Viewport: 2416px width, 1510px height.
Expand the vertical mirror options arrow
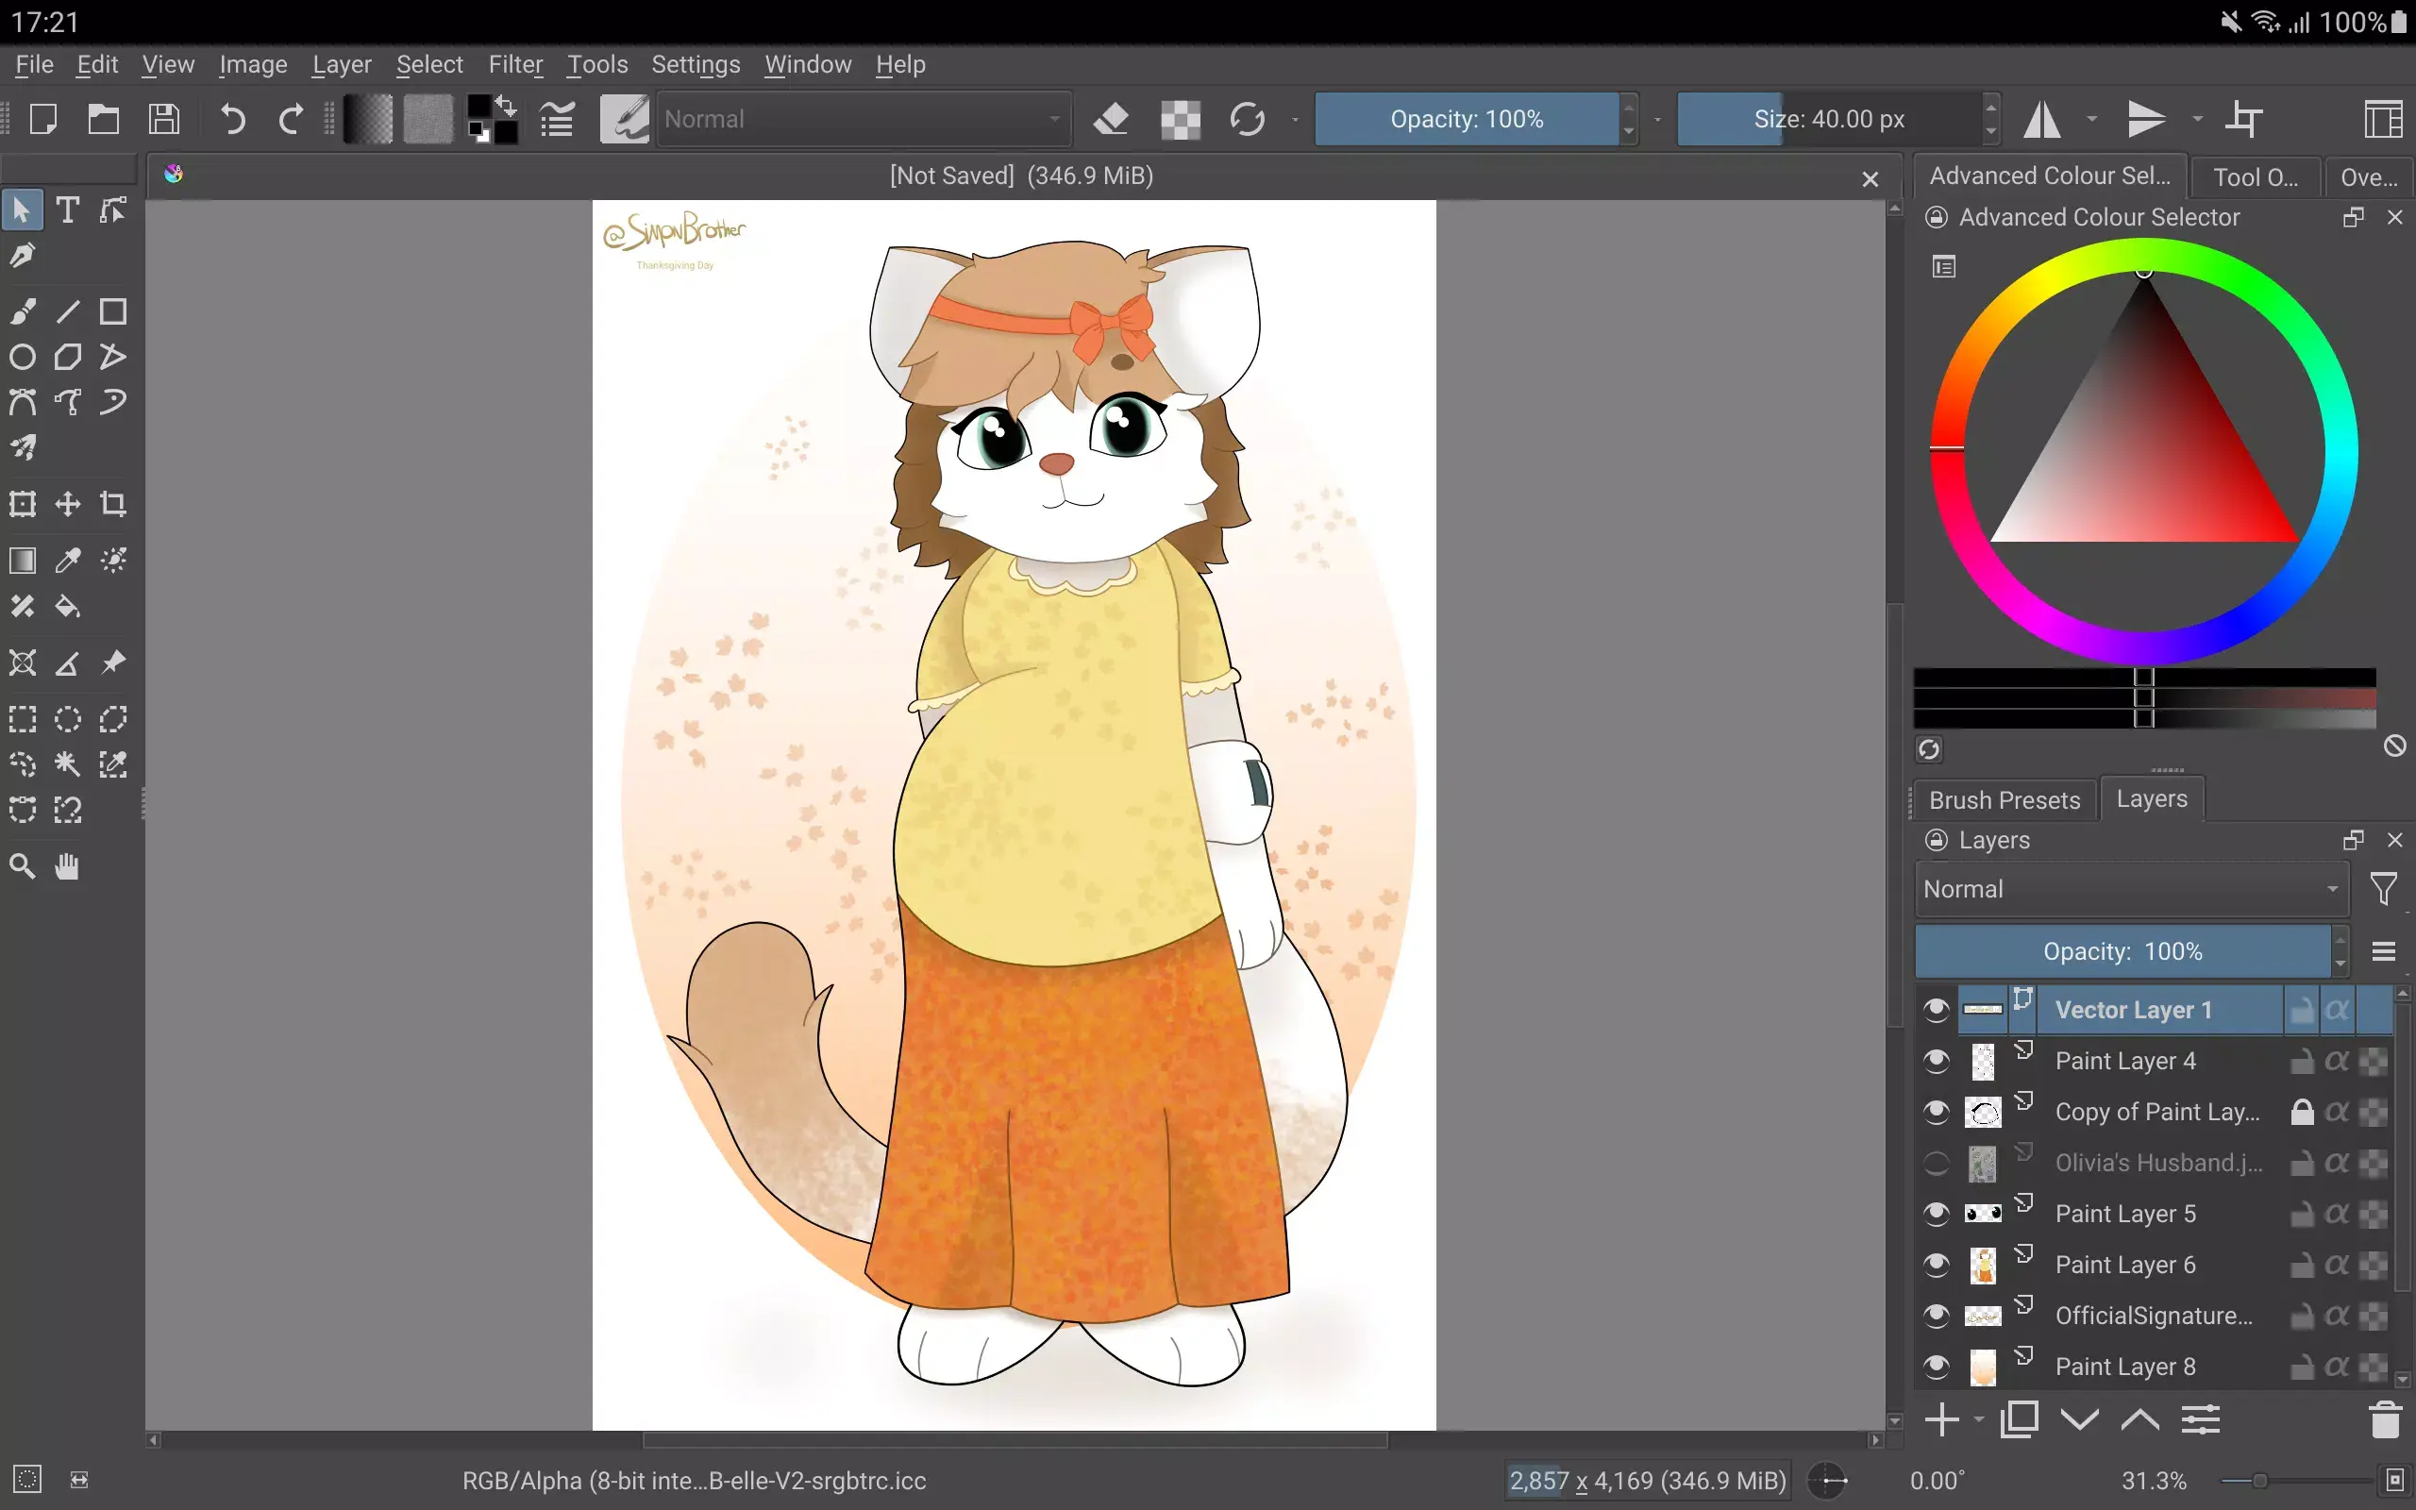click(2195, 118)
